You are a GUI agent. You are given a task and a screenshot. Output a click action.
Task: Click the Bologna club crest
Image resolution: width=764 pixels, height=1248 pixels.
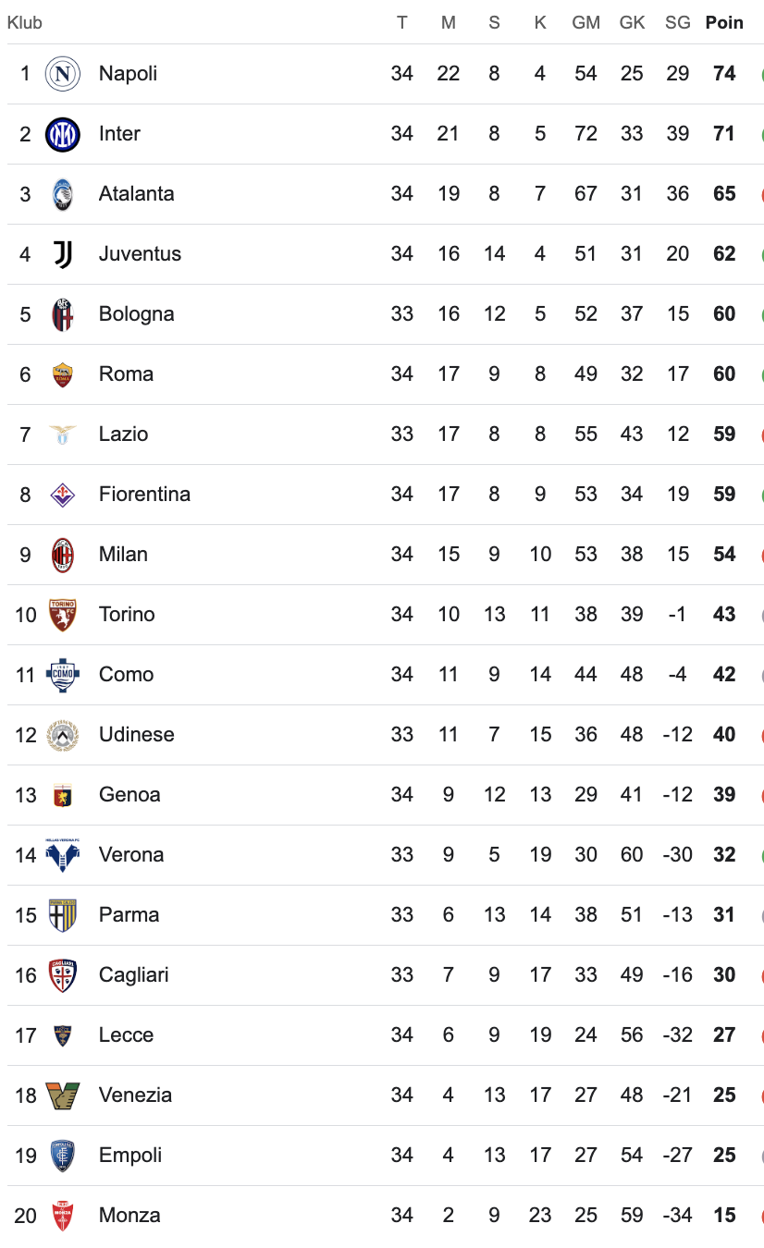[x=62, y=314]
